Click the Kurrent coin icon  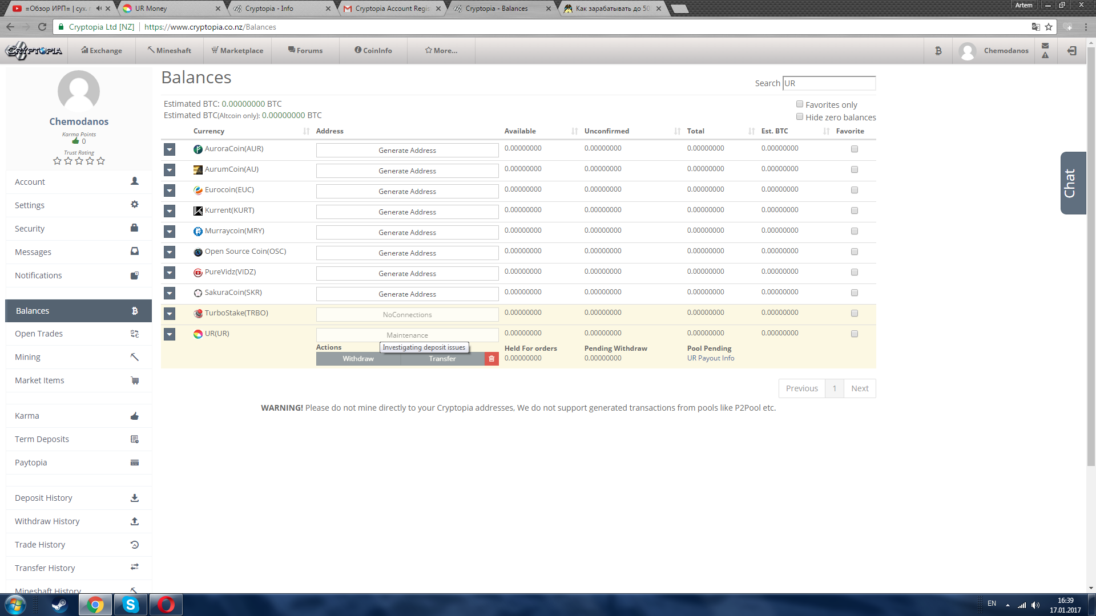[x=198, y=211]
